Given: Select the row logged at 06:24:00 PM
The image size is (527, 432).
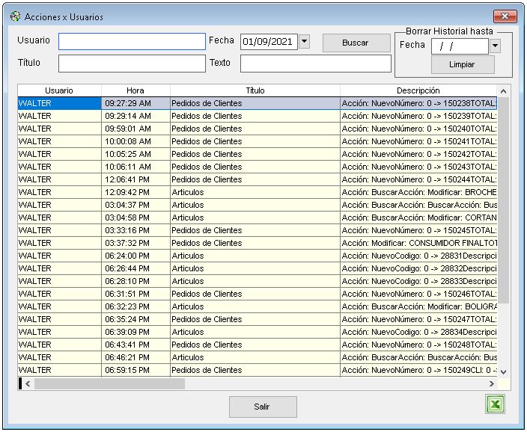Looking at the screenshot, I should [x=135, y=256].
